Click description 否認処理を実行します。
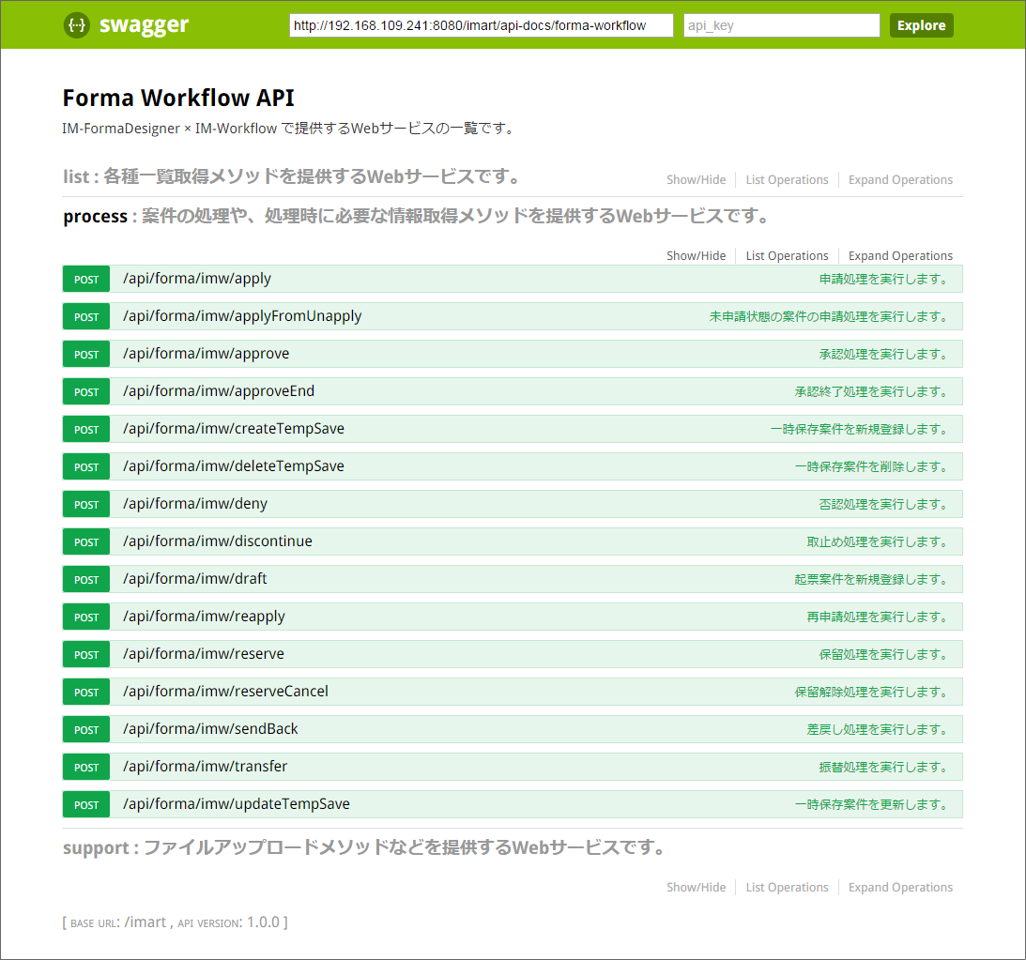 [x=883, y=504]
